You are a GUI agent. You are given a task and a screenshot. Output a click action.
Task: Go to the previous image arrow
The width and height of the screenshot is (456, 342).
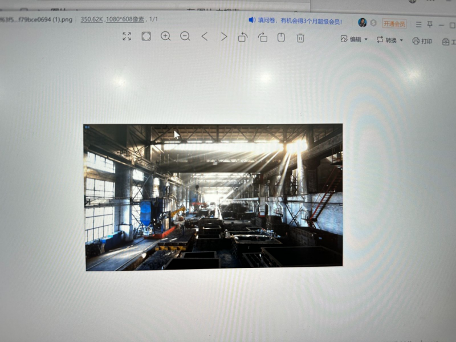205,36
